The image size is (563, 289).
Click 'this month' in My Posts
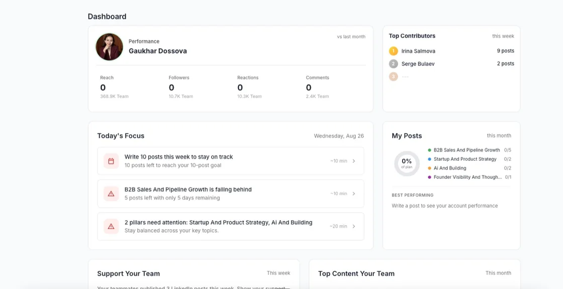499,136
